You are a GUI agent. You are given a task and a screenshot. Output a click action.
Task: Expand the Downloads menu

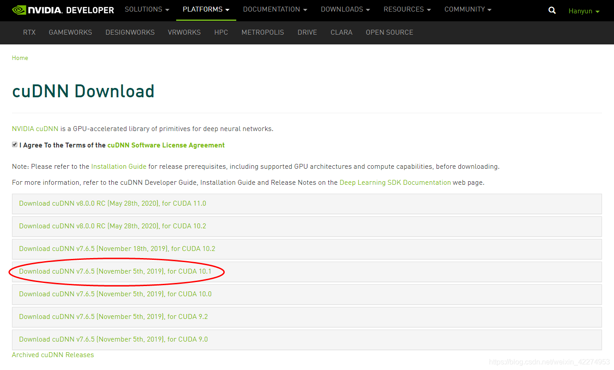[345, 9]
